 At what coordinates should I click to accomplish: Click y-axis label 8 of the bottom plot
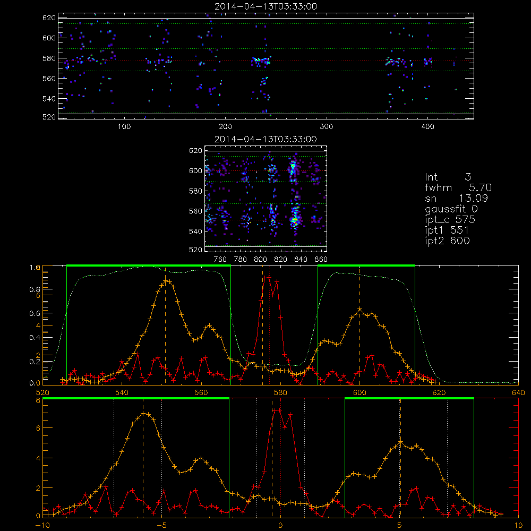[x=38, y=400]
